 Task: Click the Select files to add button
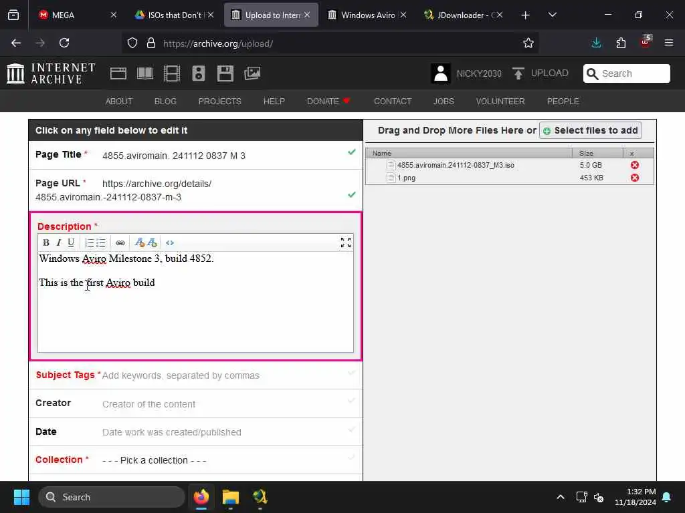pyautogui.click(x=590, y=130)
